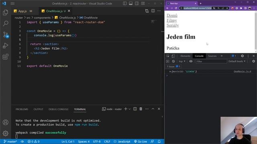This screenshot has width=257, height=144.
Task: Go back in the Chrome browser
Action: [167, 8]
